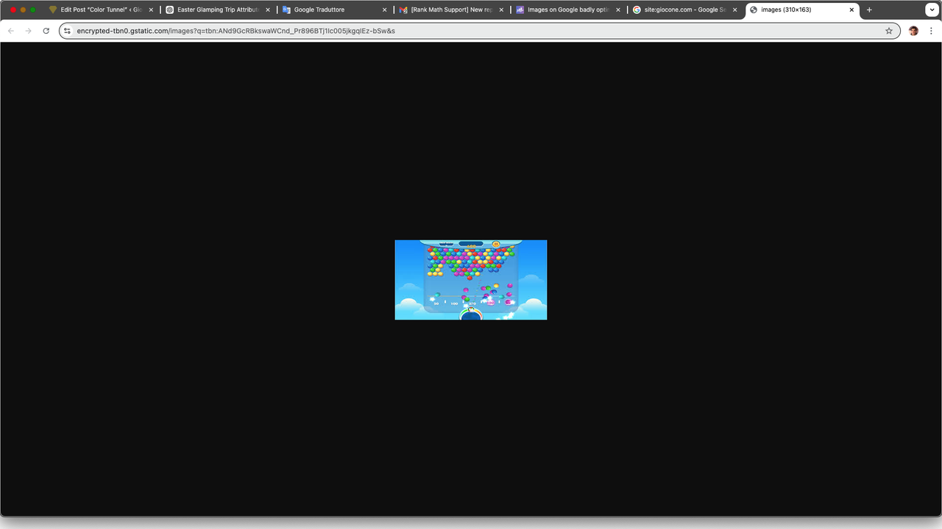Viewport: 942px width, 529px height.
Task: Open the Easter Glamping Trip Attributes tab
Action: [217, 10]
